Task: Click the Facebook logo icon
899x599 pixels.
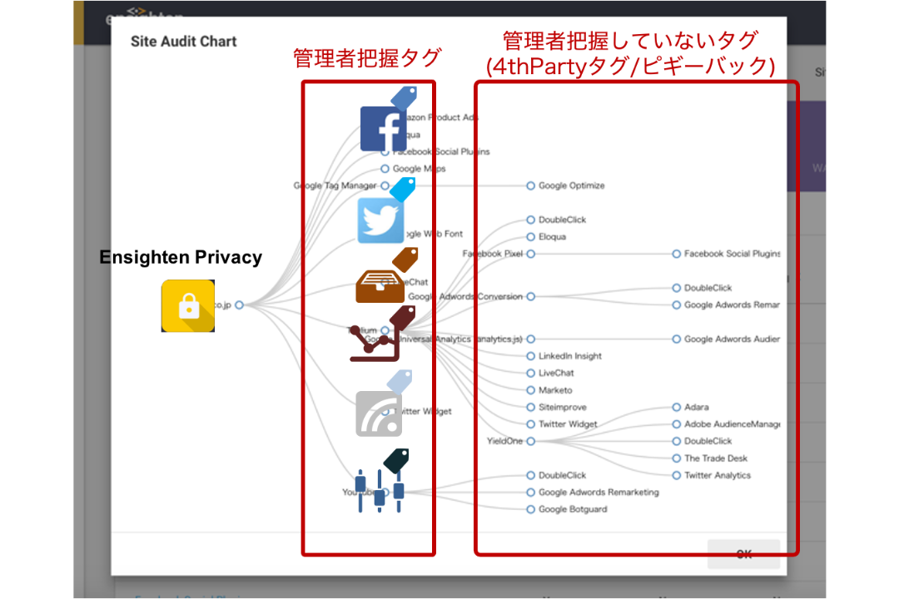Action: pos(384,129)
